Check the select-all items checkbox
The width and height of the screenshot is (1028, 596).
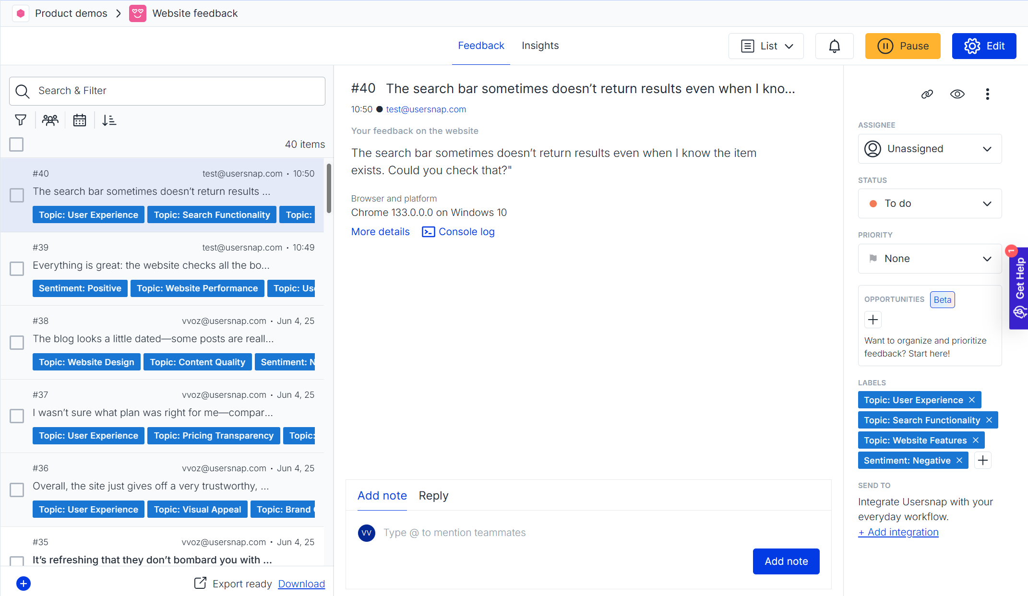[x=16, y=144]
